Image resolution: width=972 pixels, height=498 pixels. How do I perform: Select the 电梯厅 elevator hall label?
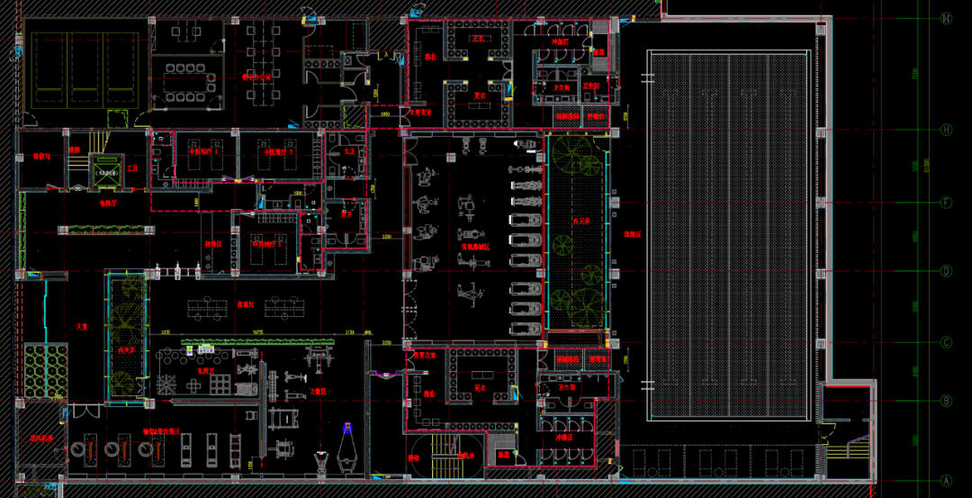coord(110,204)
